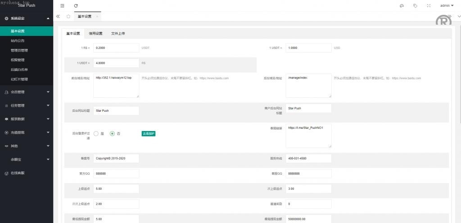Click the refresh page icon
The width and height of the screenshot is (461, 223).
click(x=76, y=6)
